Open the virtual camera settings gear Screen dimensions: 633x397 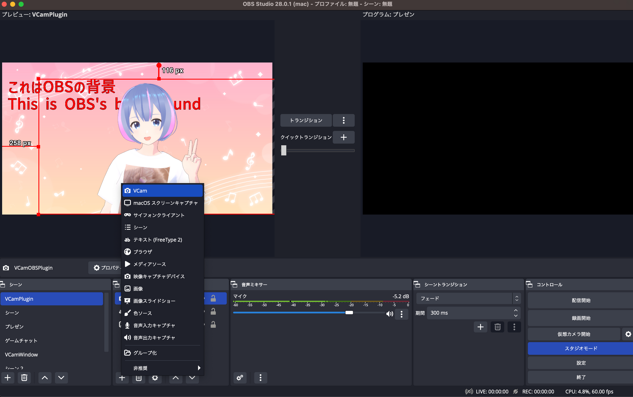pyautogui.click(x=628, y=334)
